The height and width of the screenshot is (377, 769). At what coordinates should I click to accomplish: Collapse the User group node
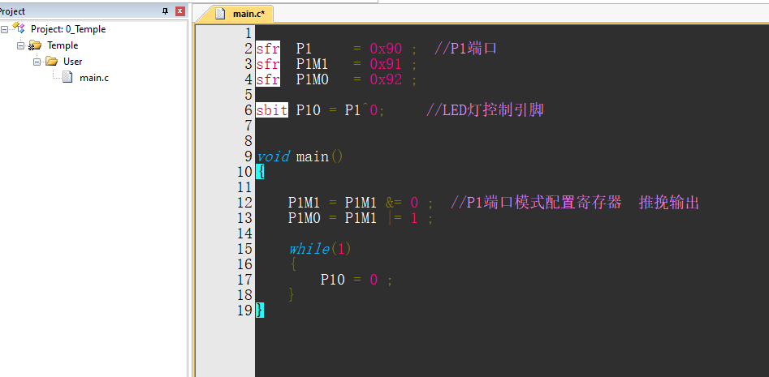click(x=37, y=62)
